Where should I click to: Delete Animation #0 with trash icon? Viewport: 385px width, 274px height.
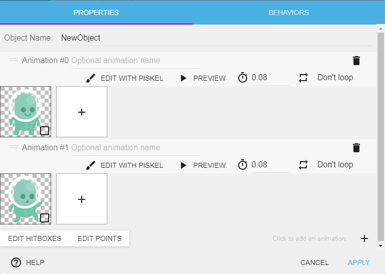pos(356,61)
